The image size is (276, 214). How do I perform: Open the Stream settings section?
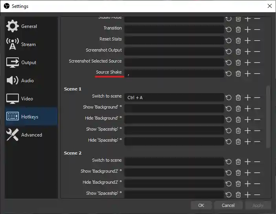click(31, 44)
